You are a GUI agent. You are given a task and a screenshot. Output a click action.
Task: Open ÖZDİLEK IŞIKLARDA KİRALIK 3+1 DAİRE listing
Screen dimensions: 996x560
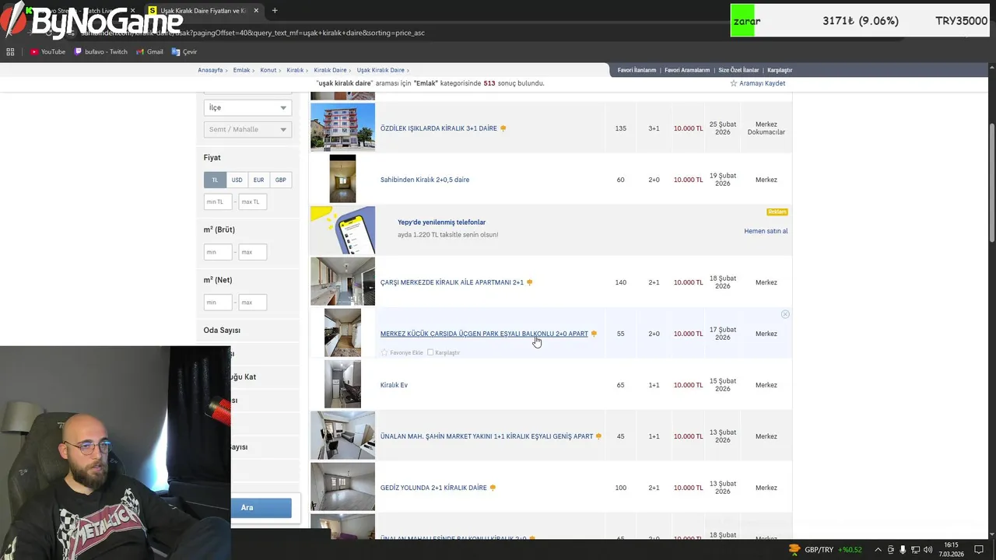click(x=438, y=128)
